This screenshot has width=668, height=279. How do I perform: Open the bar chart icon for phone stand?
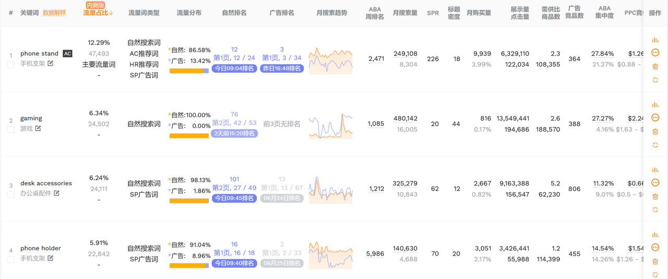point(655,40)
